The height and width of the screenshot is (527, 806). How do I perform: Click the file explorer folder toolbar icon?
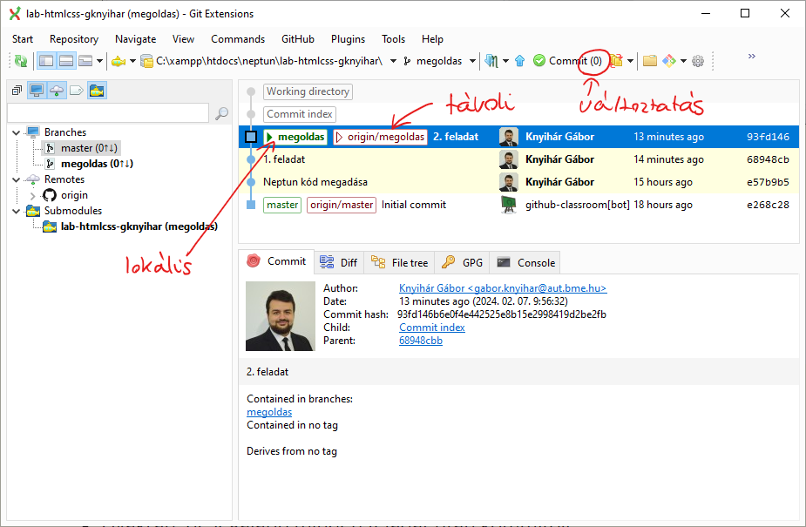click(649, 61)
